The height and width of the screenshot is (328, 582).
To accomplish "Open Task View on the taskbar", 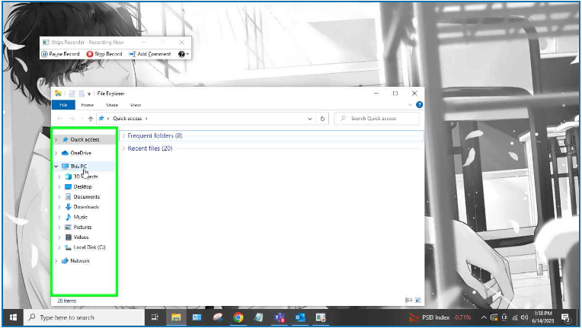I will coord(155,317).
